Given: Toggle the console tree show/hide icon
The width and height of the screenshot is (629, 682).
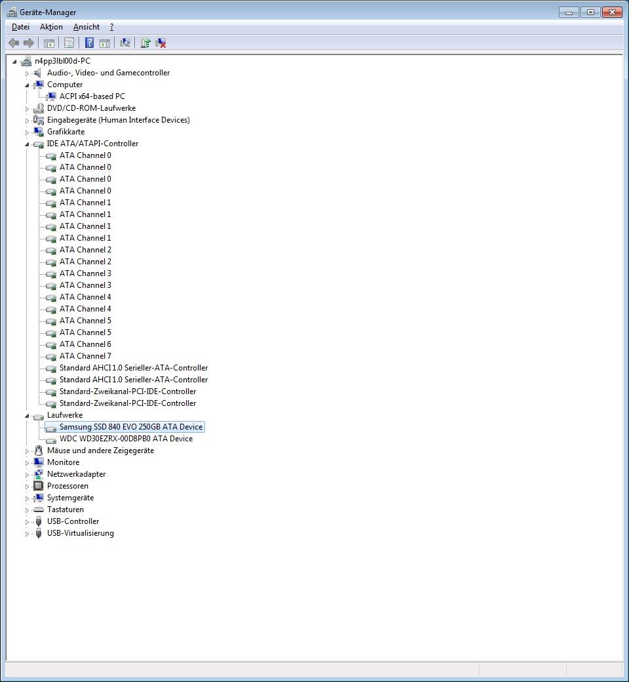Looking at the screenshot, I should [49, 43].
